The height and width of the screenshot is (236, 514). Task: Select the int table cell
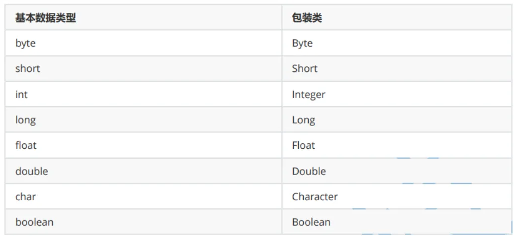(21, 94)
